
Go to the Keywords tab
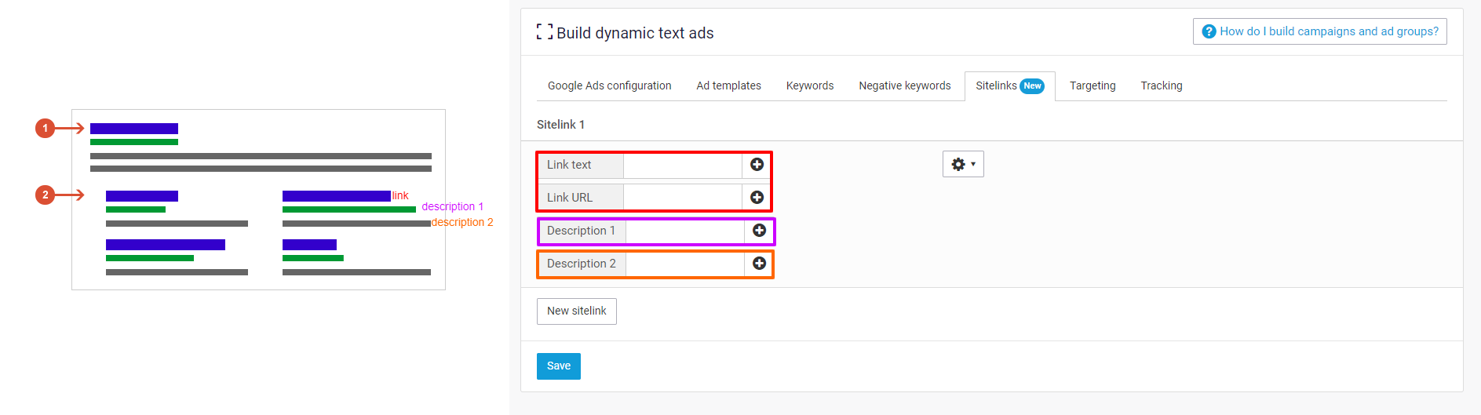(809, 86)
